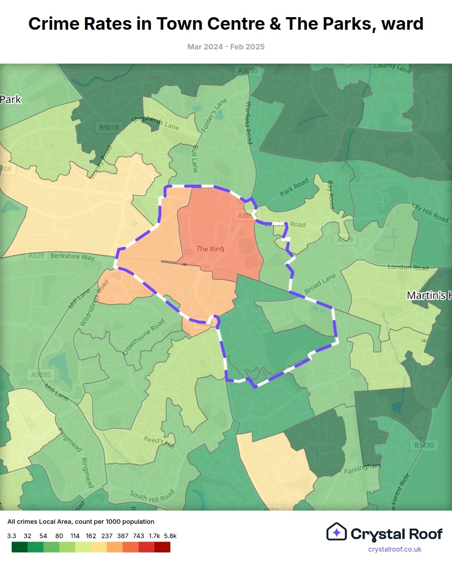Pick the dark red legend swatch

(x=162, y=547)
